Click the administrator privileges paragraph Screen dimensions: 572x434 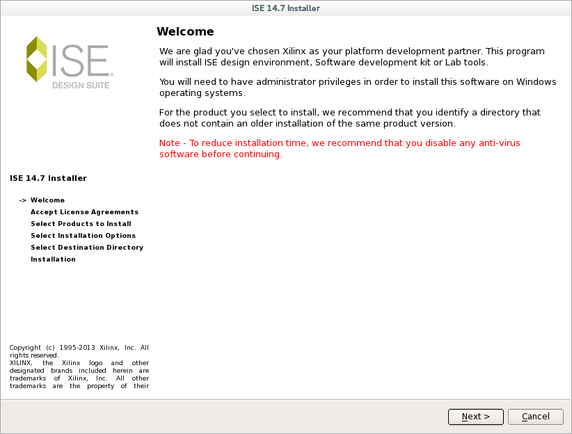coord(358,87)
